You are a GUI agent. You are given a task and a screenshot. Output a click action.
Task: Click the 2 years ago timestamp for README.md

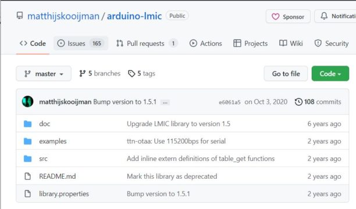(324, 176)
